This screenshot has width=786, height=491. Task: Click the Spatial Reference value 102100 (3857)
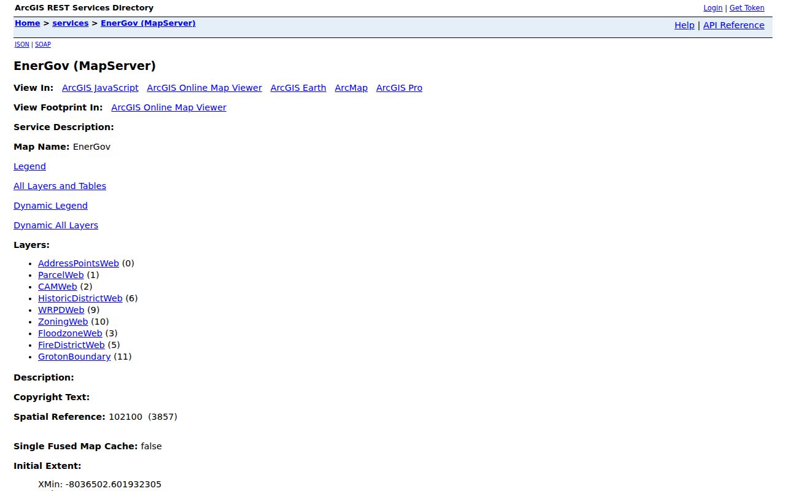point(143,417)
